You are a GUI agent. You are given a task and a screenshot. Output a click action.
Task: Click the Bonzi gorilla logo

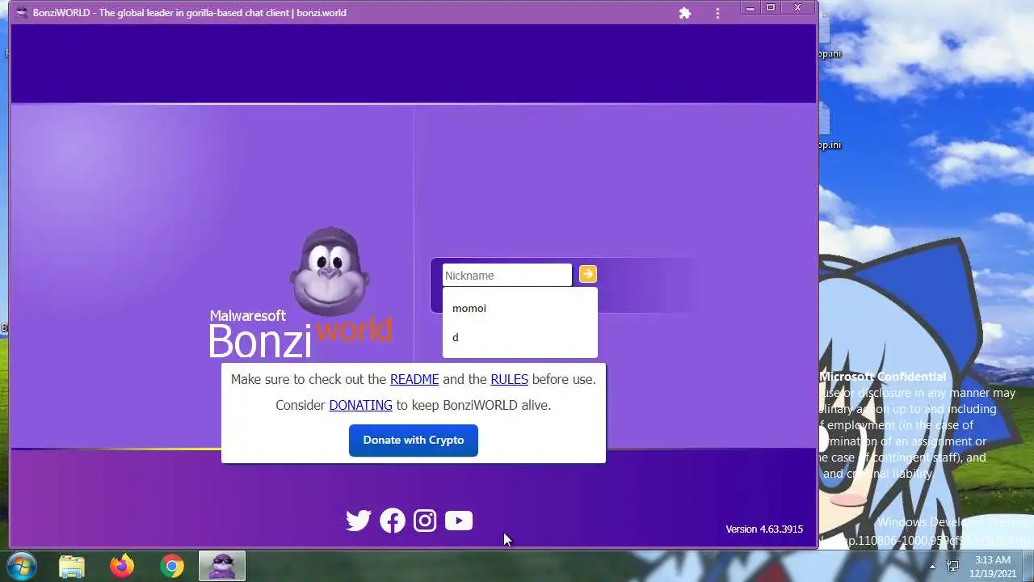[x=330, y=272]
